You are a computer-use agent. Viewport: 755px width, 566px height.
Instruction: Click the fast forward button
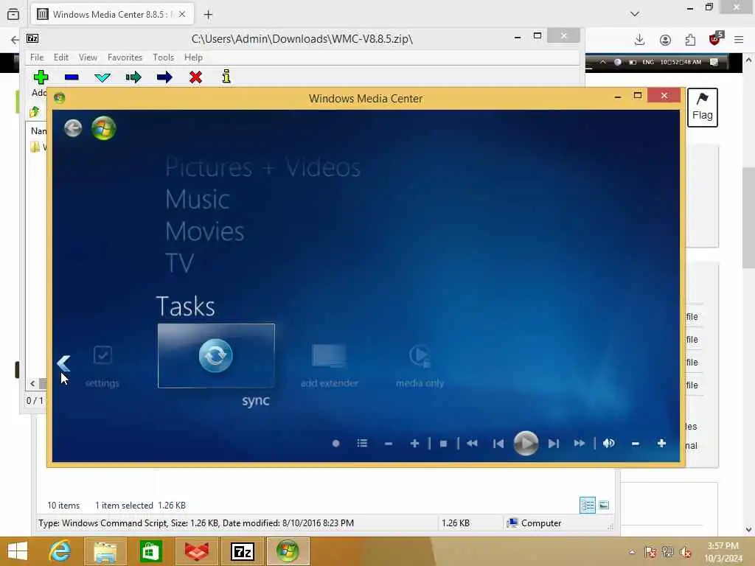pyautogui.click(x=580, y=443)
